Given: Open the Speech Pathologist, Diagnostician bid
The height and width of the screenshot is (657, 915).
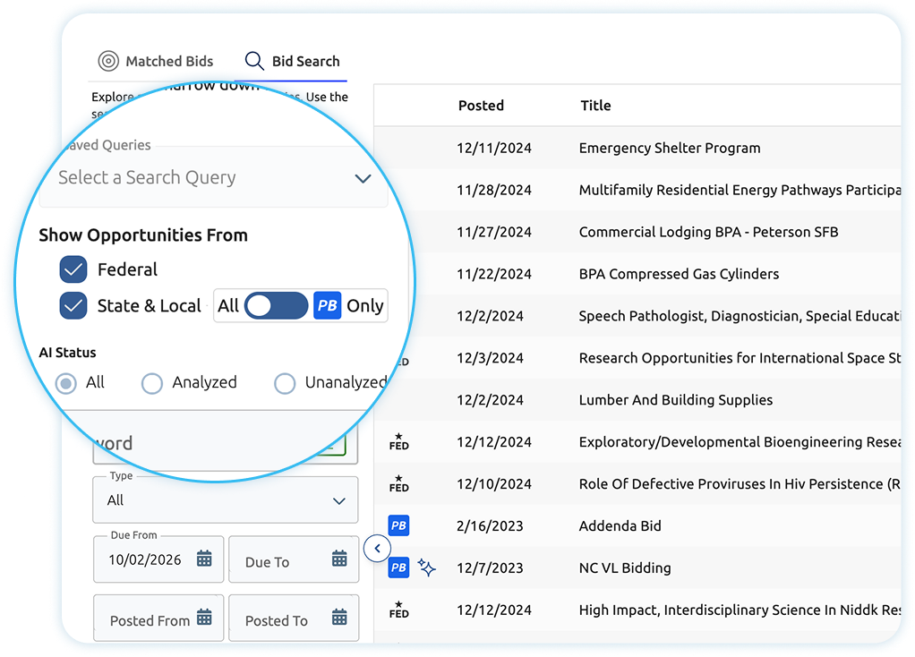Looking at the screenshot, I should 740,316.
